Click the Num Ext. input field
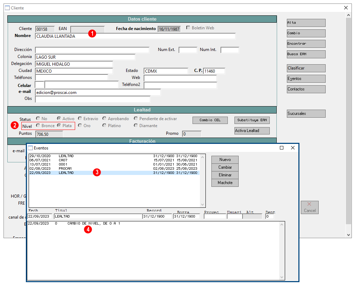The image size is (355, 286). tap(188, 50)
